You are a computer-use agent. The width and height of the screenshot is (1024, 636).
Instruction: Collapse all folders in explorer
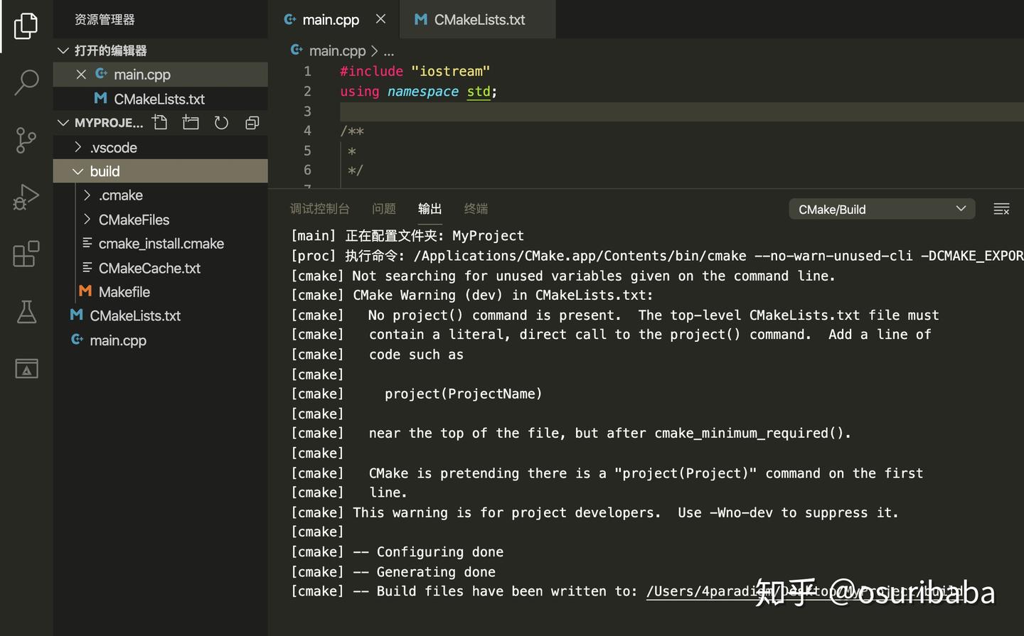pyautogui.click(x=252, y=122)
